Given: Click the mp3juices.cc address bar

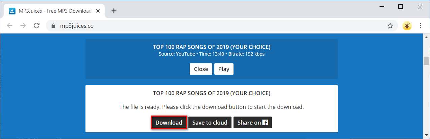Looking at the screenshot, I should click(x=215, y=26).
